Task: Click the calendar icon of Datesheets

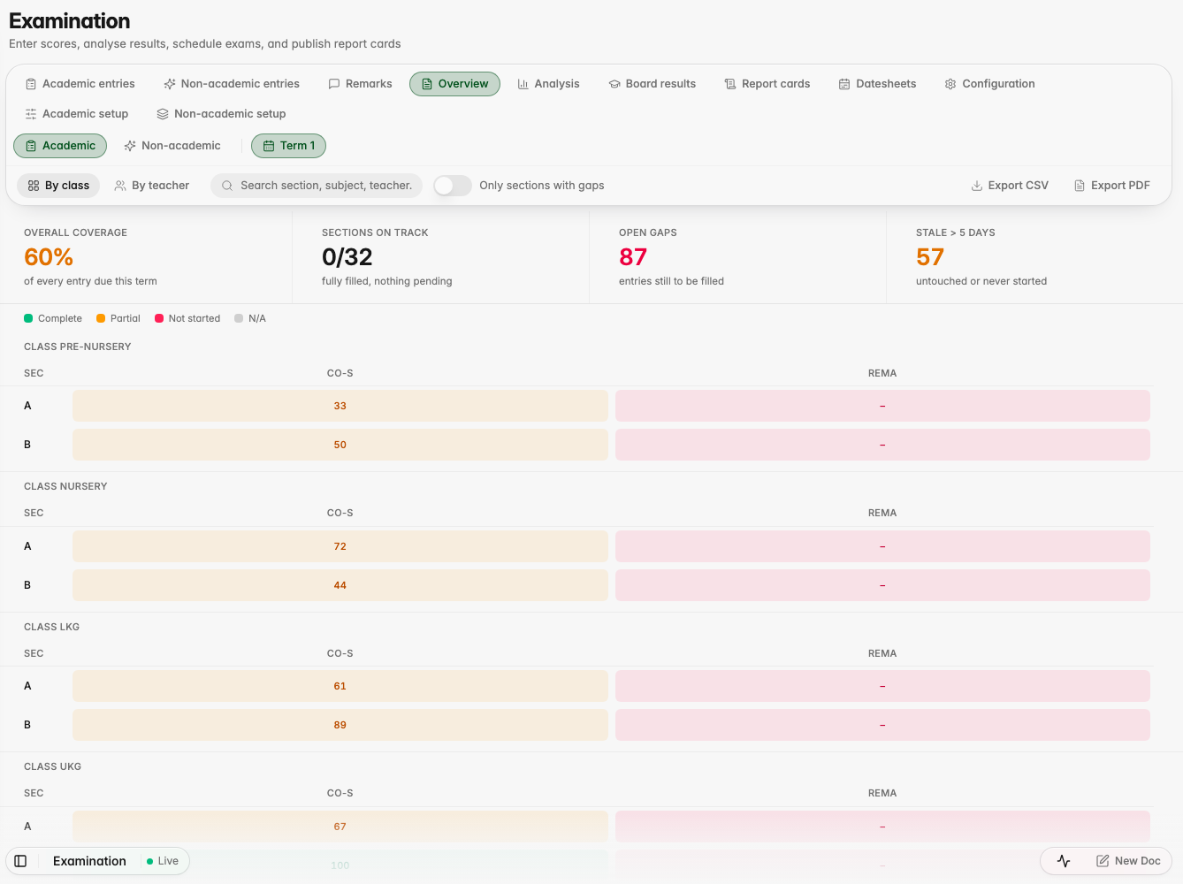Action: point(844,84)
